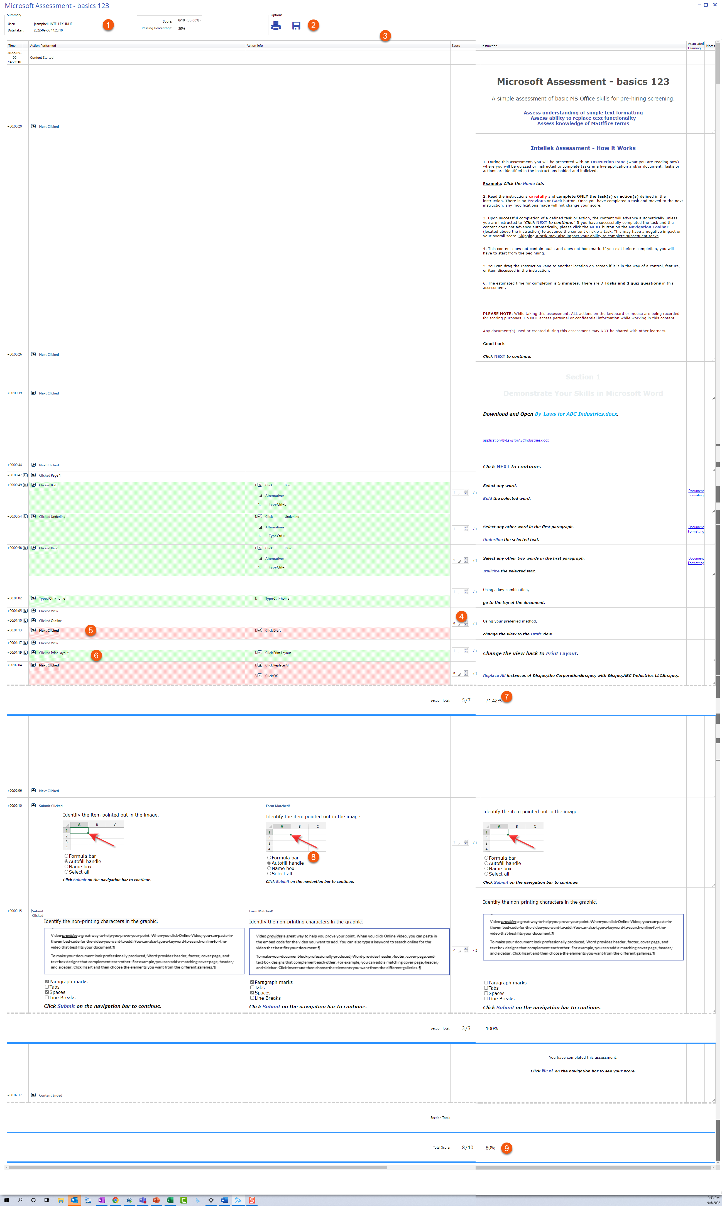Adjust score stepper for the non-printing characters question
The image size is (722, 1206).
click(466, 950)
